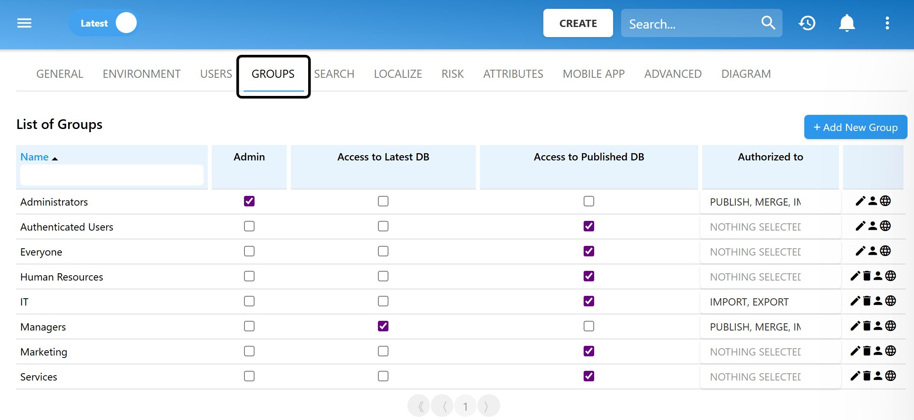Image resolution: width=914 pixels, height=420 pixels.
Task: Uncheck Access to Latest DB for Managers
Action: coord(383,326)
